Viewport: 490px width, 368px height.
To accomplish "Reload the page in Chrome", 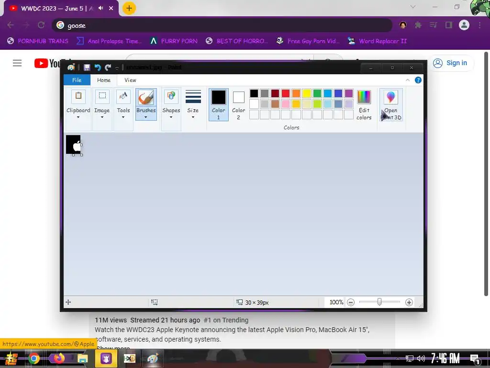I will (x=41, y=25).
